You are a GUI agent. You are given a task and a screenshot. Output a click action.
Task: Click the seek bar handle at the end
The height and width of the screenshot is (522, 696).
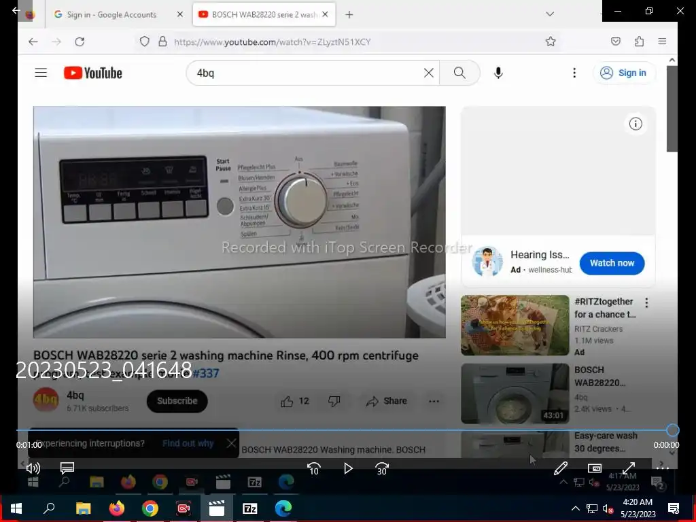[672, 430]
